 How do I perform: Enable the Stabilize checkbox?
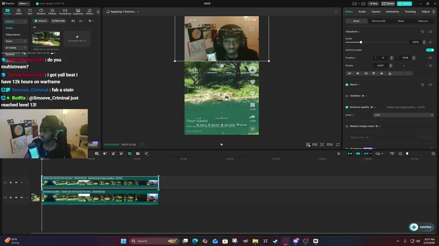tap(347, 96)
